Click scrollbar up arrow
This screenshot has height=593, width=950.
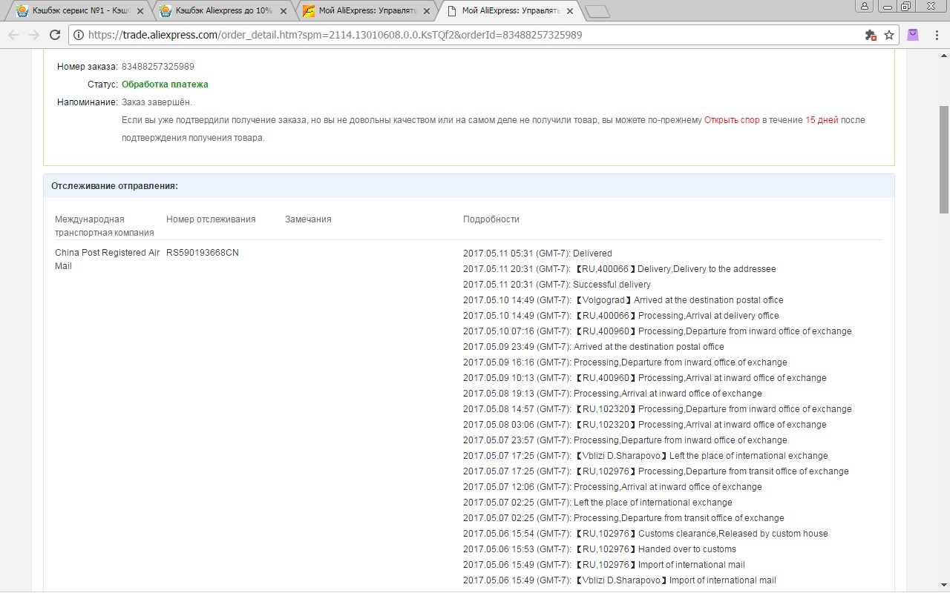pos(944,56)
